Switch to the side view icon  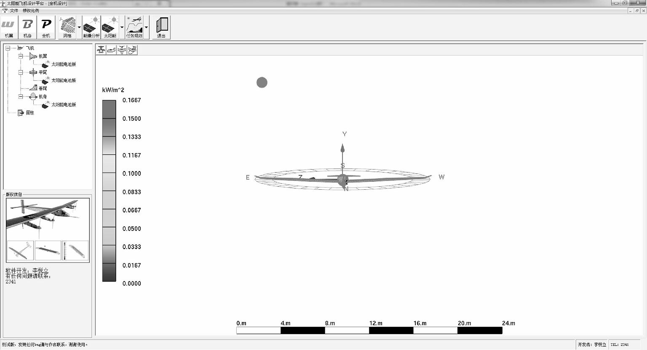point(112,50)
